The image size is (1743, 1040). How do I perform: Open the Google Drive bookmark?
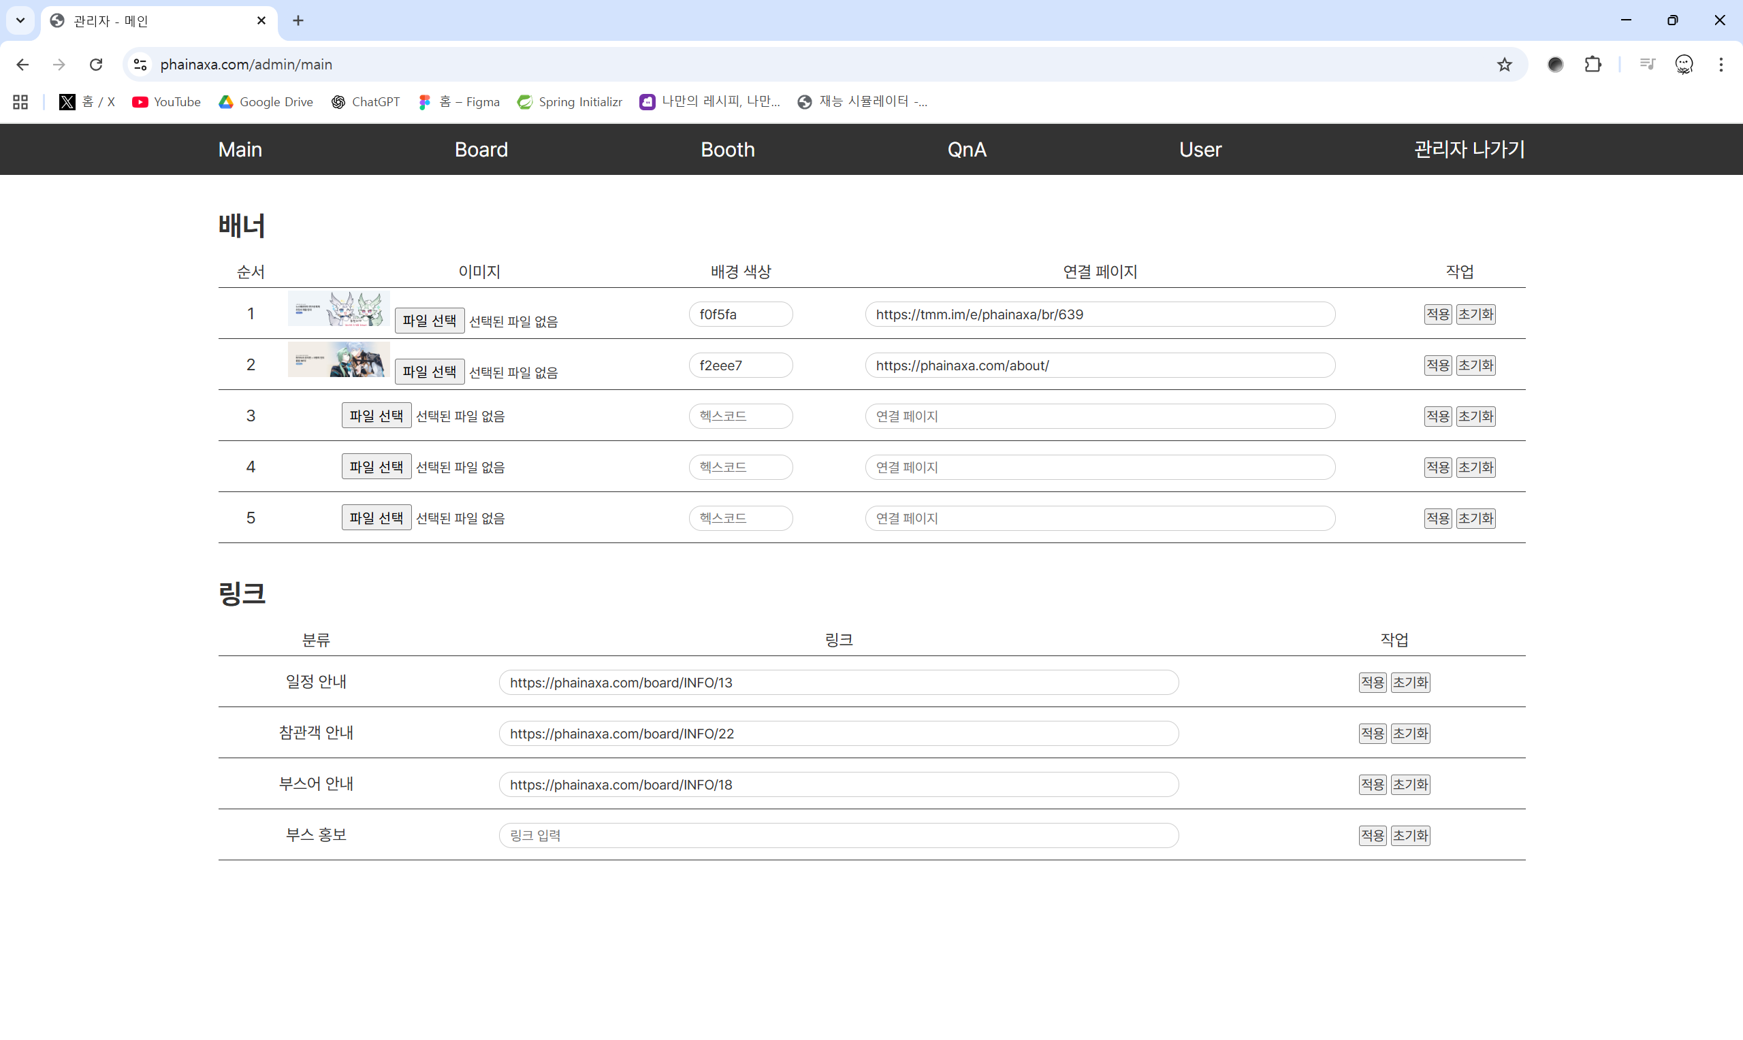(x=266, y=101)
